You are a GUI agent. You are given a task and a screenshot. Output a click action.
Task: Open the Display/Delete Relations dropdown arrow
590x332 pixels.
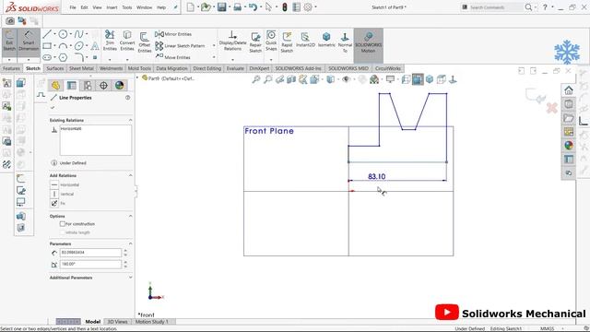[x=232, y=59]
